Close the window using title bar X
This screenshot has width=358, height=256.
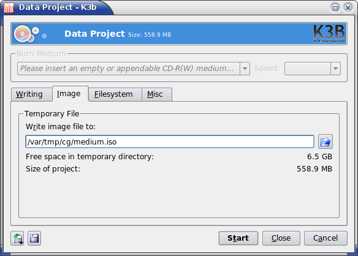(348, 8)
